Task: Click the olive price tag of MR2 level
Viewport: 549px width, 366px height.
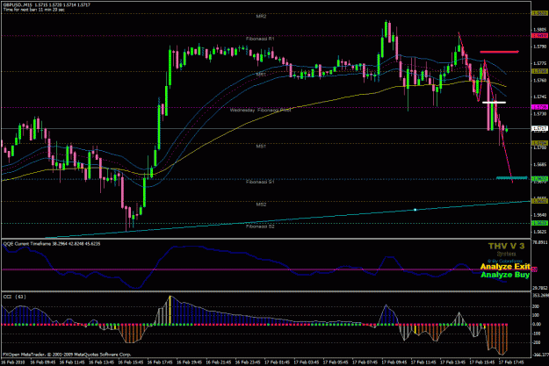Action: (x=539, y=13)
